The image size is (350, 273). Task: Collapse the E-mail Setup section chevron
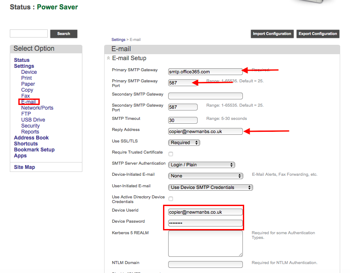[x=108, y=58]
